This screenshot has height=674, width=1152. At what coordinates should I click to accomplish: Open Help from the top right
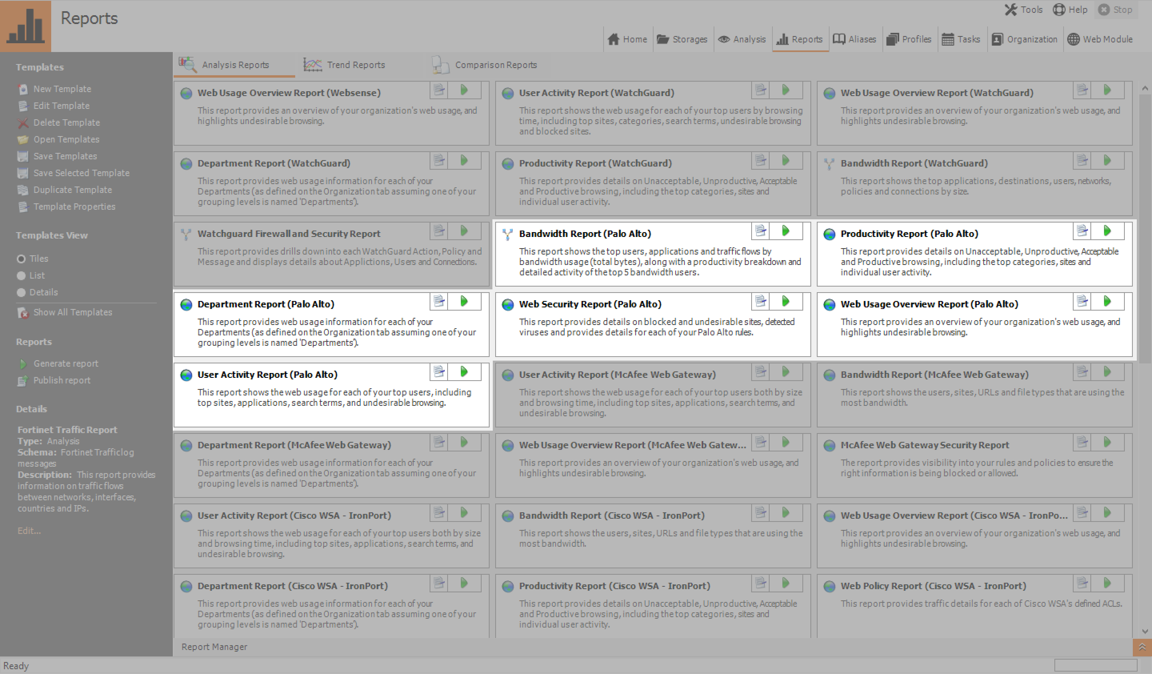(1070, 10)
